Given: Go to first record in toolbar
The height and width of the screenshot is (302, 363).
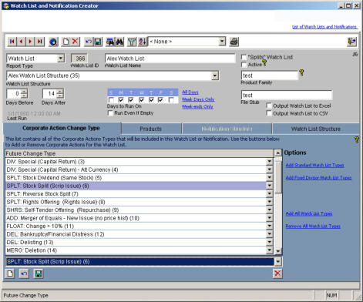Looking at the screenshot, I should [12, 42].
